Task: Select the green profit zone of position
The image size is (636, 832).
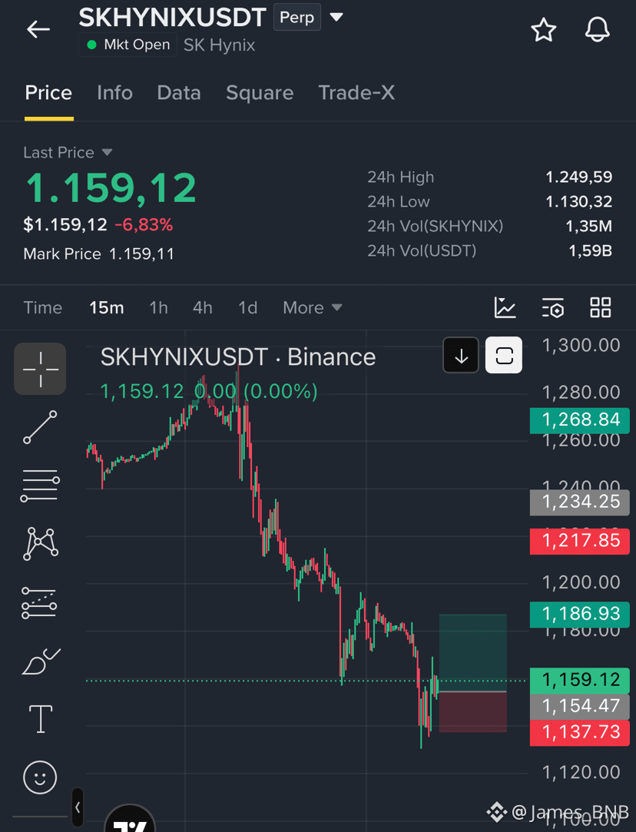Action: [x=472, y=653]
